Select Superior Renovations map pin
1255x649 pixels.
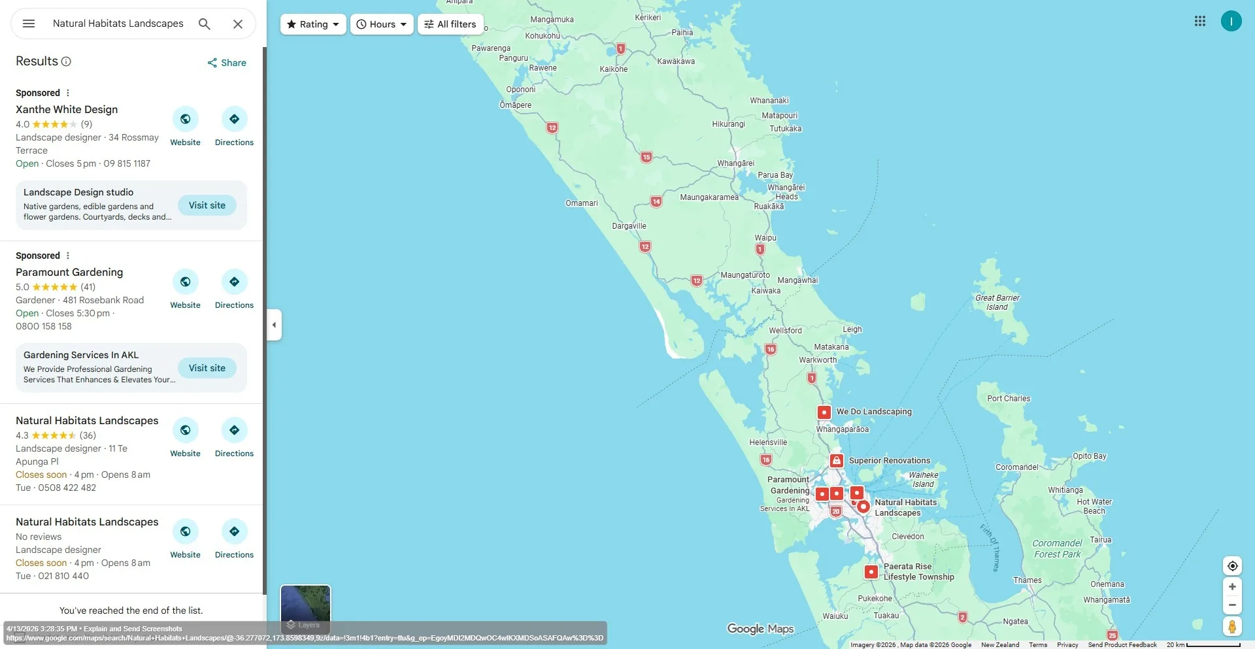(836, 461)
